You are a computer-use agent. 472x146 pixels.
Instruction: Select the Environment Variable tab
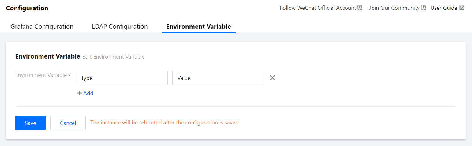pos(198,27)
